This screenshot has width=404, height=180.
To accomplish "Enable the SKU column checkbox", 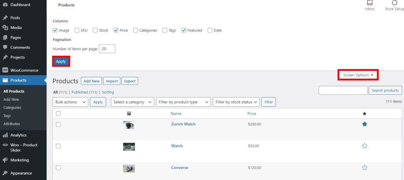I will 77,30.
